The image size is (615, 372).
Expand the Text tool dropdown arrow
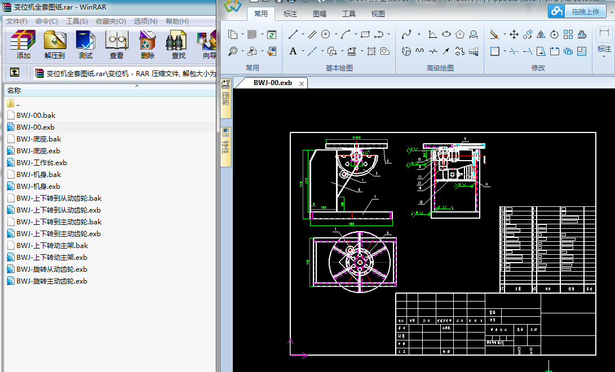coord(302,51)
